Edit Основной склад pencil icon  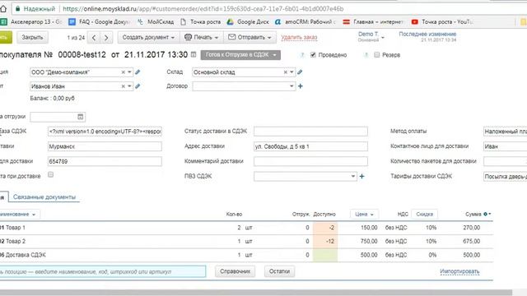pyautogui.click(x=300, y=72)
